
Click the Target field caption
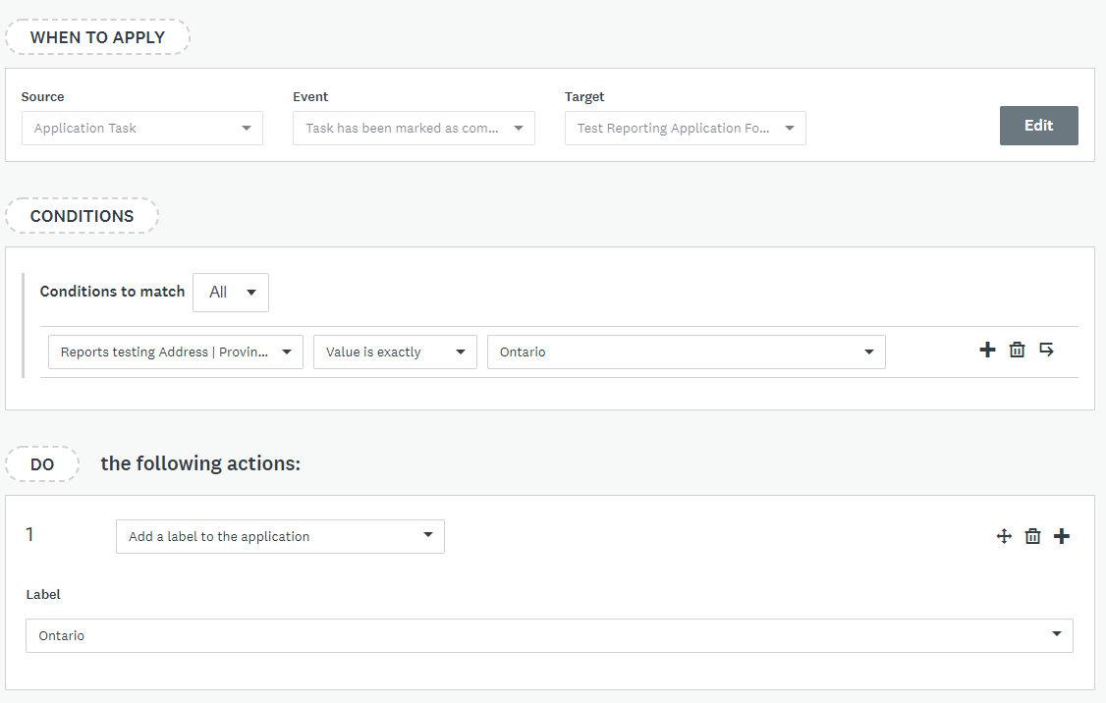584,96
